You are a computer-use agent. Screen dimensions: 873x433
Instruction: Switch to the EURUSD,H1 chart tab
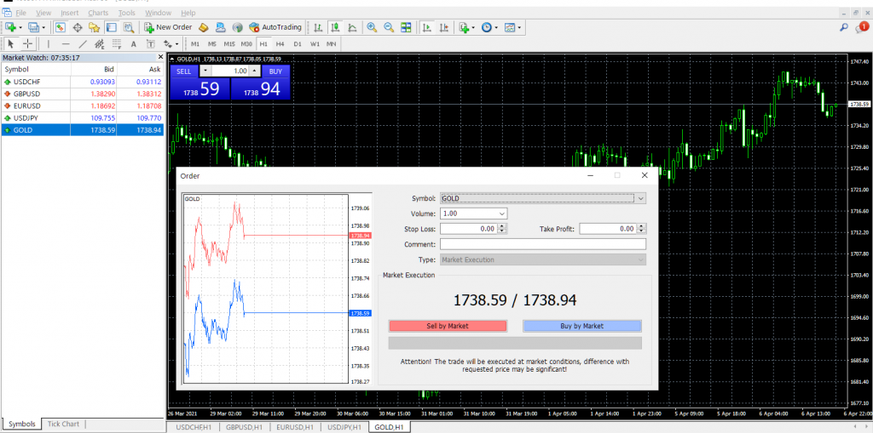(x=294, y=427)
